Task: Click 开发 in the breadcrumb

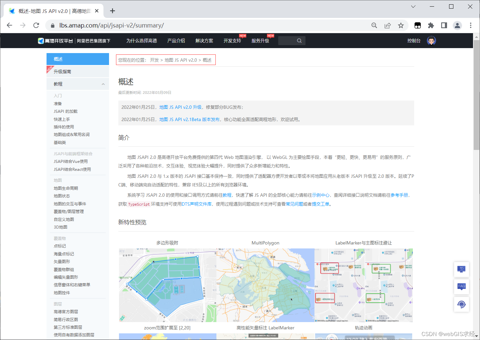Action: click(154, 60)
